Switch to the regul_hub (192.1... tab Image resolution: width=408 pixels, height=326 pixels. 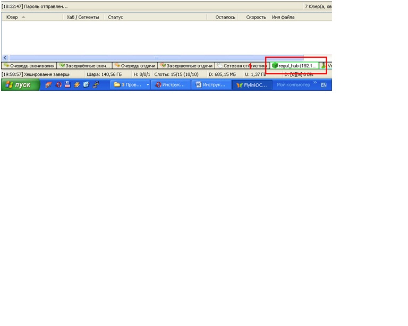(x=294, y=66)
